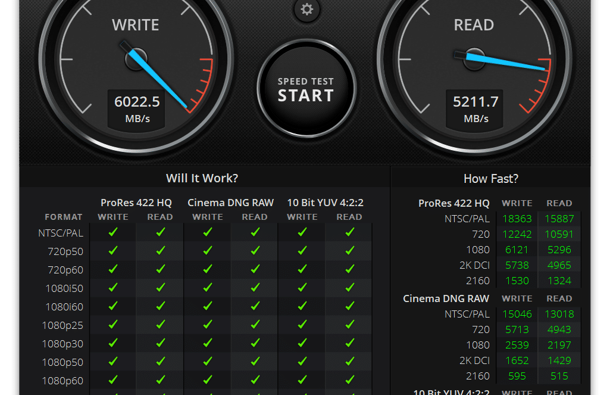This screenshot has height=395, width=610.
Task: Click the 1080i60 10 Bit YUV write checkmark
Action: click(x=302, y=306)
